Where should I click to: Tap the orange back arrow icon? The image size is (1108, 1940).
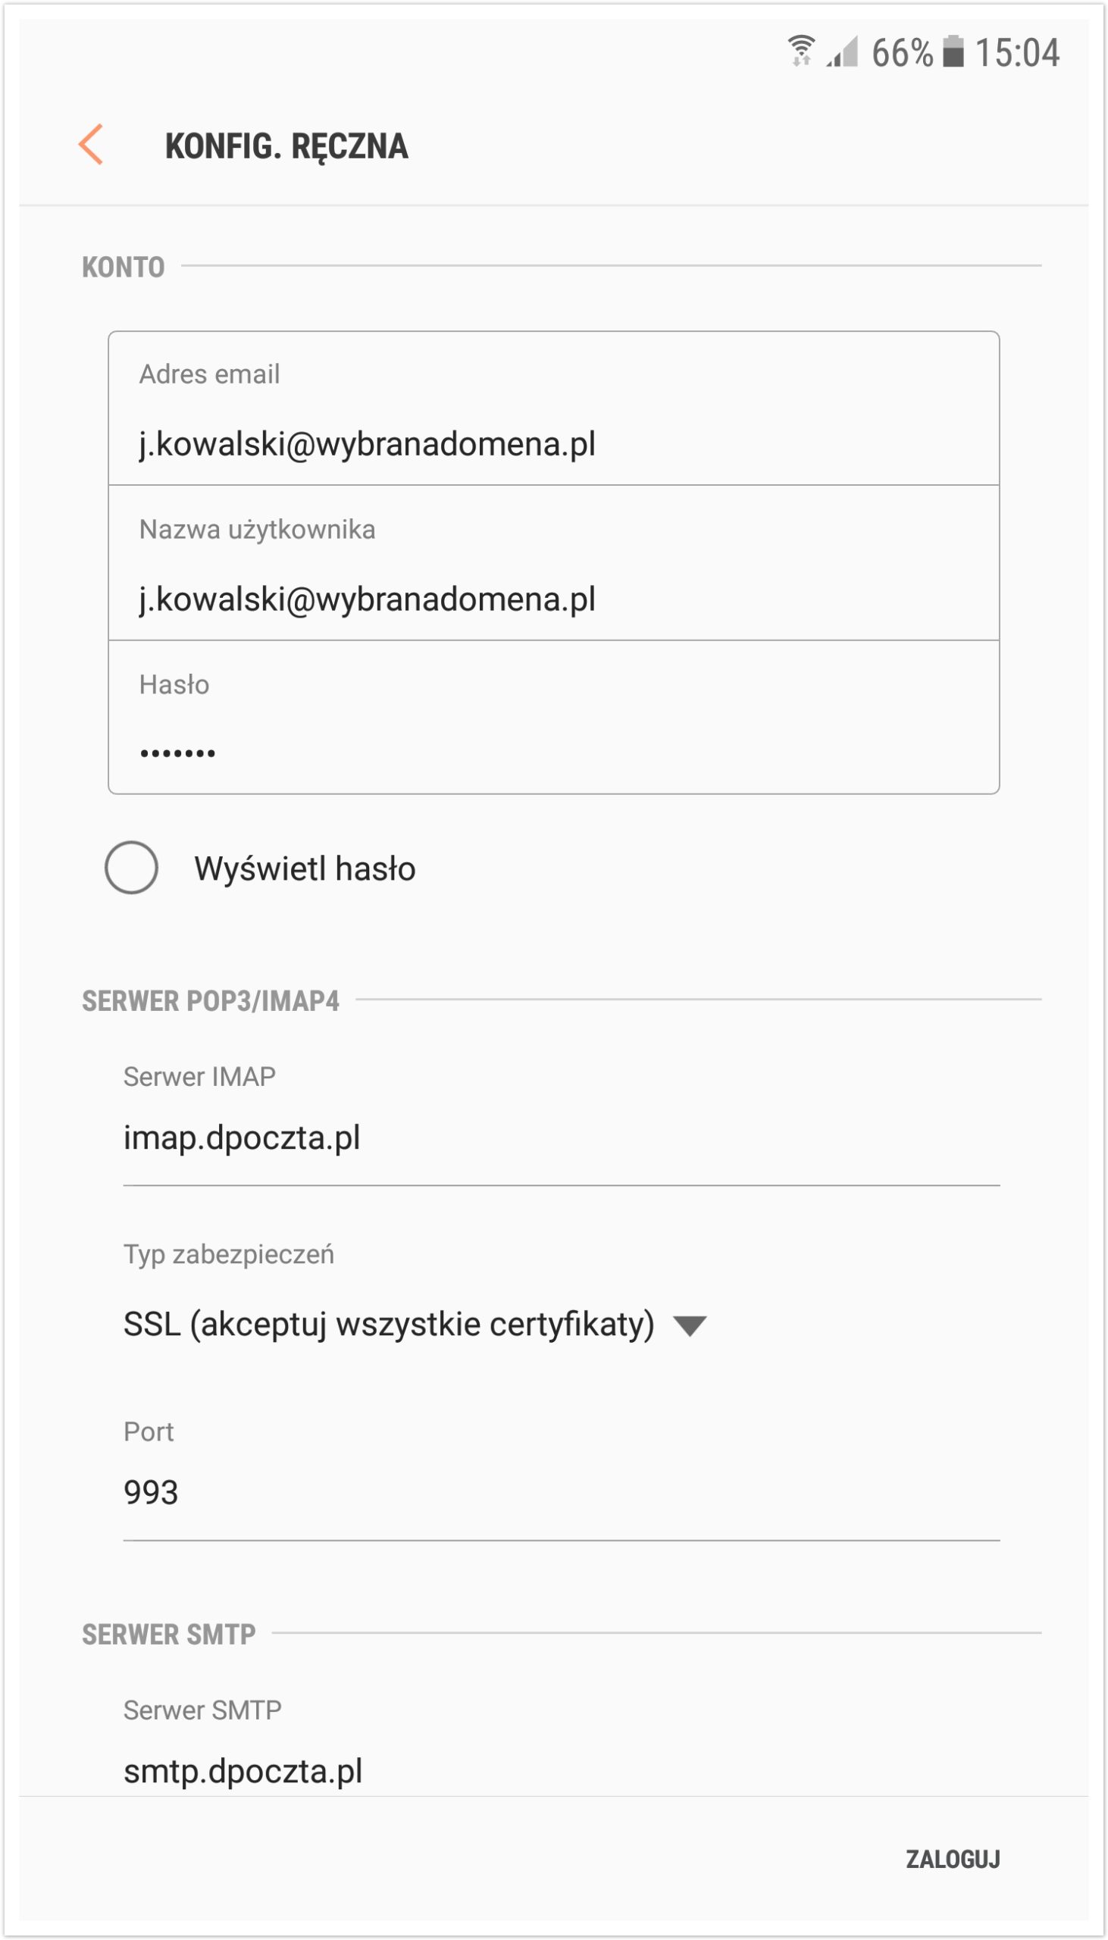pyautogui.click(x=90, y=145)
